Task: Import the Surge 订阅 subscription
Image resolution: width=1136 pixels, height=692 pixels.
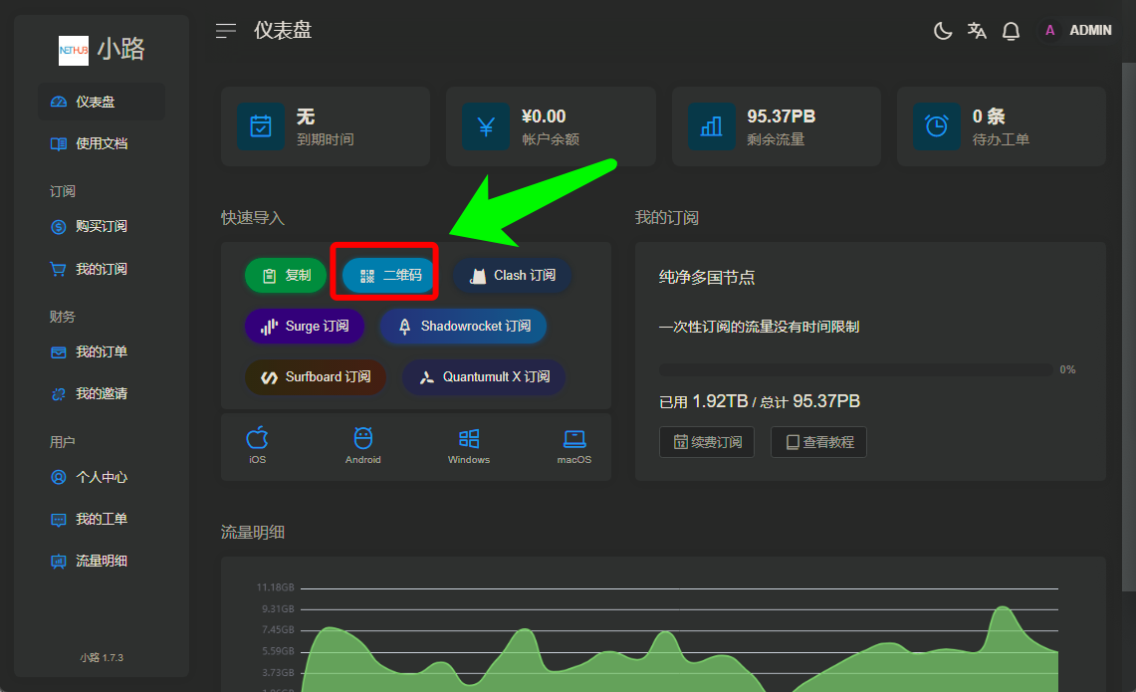Action: (305, 327)
